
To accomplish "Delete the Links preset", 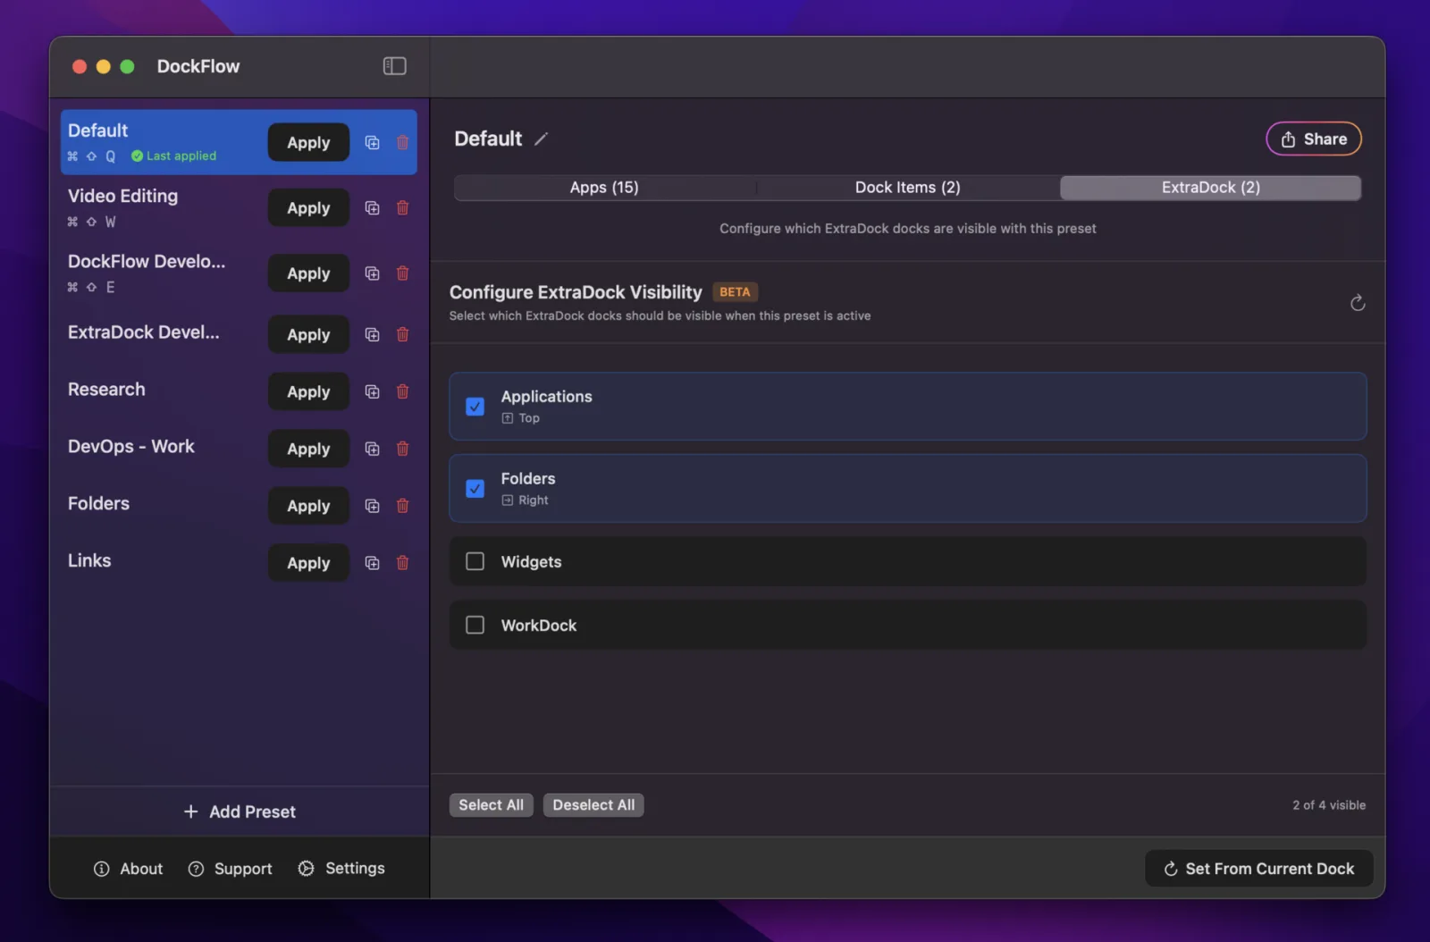I will point(402,563).
